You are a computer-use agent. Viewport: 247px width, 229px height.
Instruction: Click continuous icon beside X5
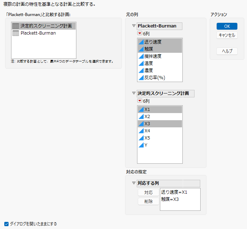[141, 138]
